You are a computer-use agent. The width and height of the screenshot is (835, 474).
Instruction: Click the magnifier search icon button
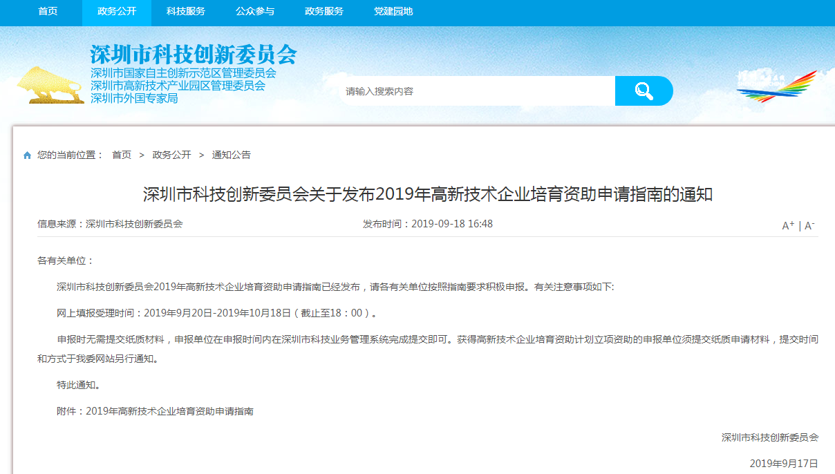click(644, 91)
